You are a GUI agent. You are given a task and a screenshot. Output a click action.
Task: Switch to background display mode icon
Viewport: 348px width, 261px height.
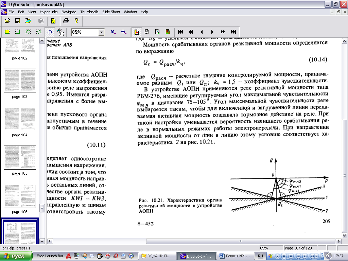click(x=168, y=32)
